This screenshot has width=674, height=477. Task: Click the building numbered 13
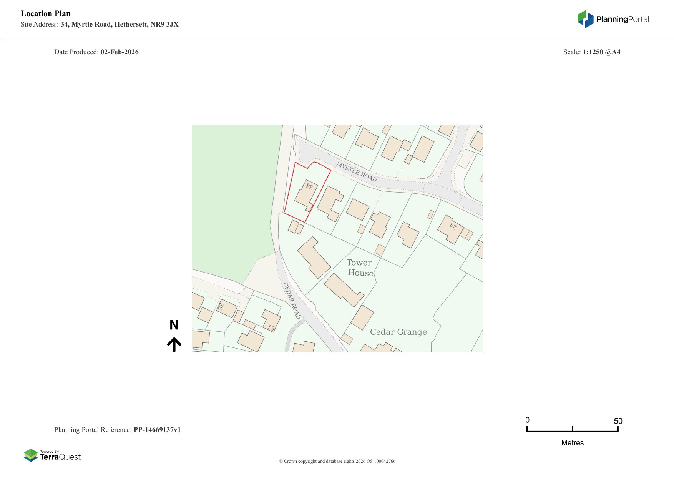[271, 321]
